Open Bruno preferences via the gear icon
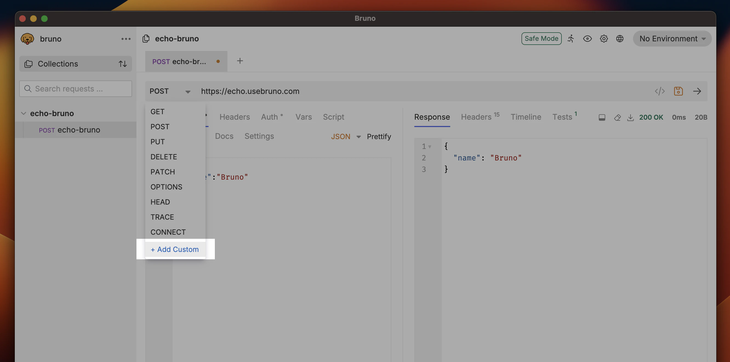730x362 pixels. coord(604,39)
